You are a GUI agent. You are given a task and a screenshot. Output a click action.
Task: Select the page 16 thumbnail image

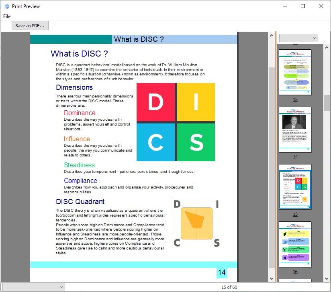tap(295, 244)
